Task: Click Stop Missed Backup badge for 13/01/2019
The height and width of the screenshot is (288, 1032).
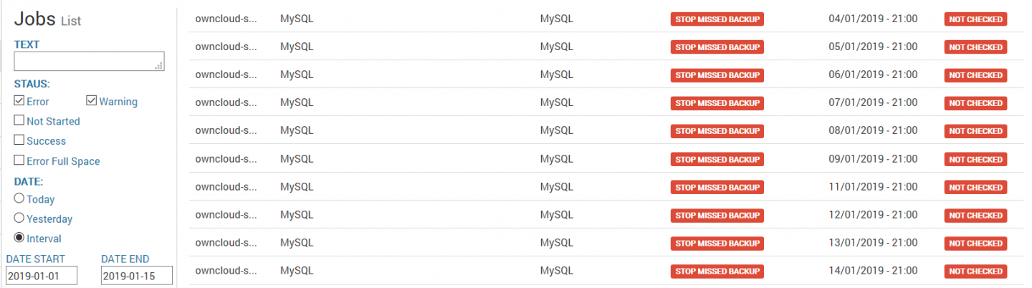Action: [717, 244]
